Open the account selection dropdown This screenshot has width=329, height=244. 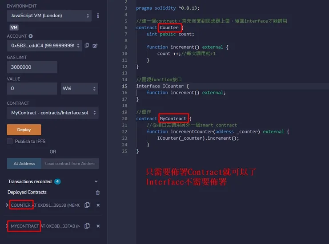44,46
